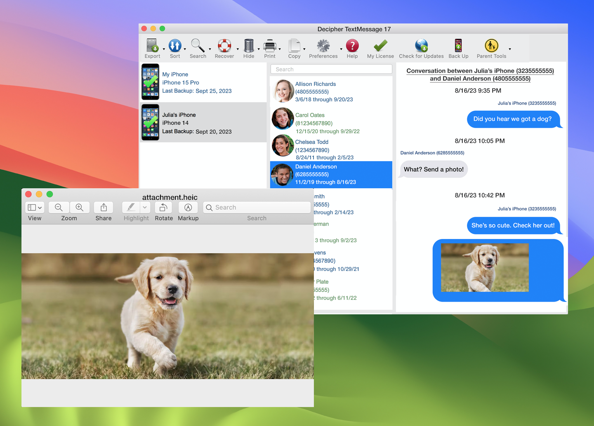Expand the Copy dropdown arrow
This screenshot has height=426, width=594.
pos(304,49)
